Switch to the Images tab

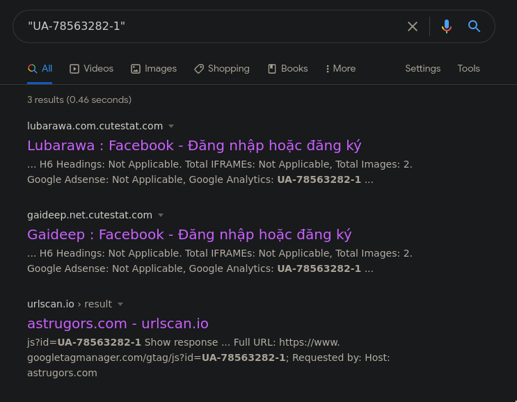point(154,69)
